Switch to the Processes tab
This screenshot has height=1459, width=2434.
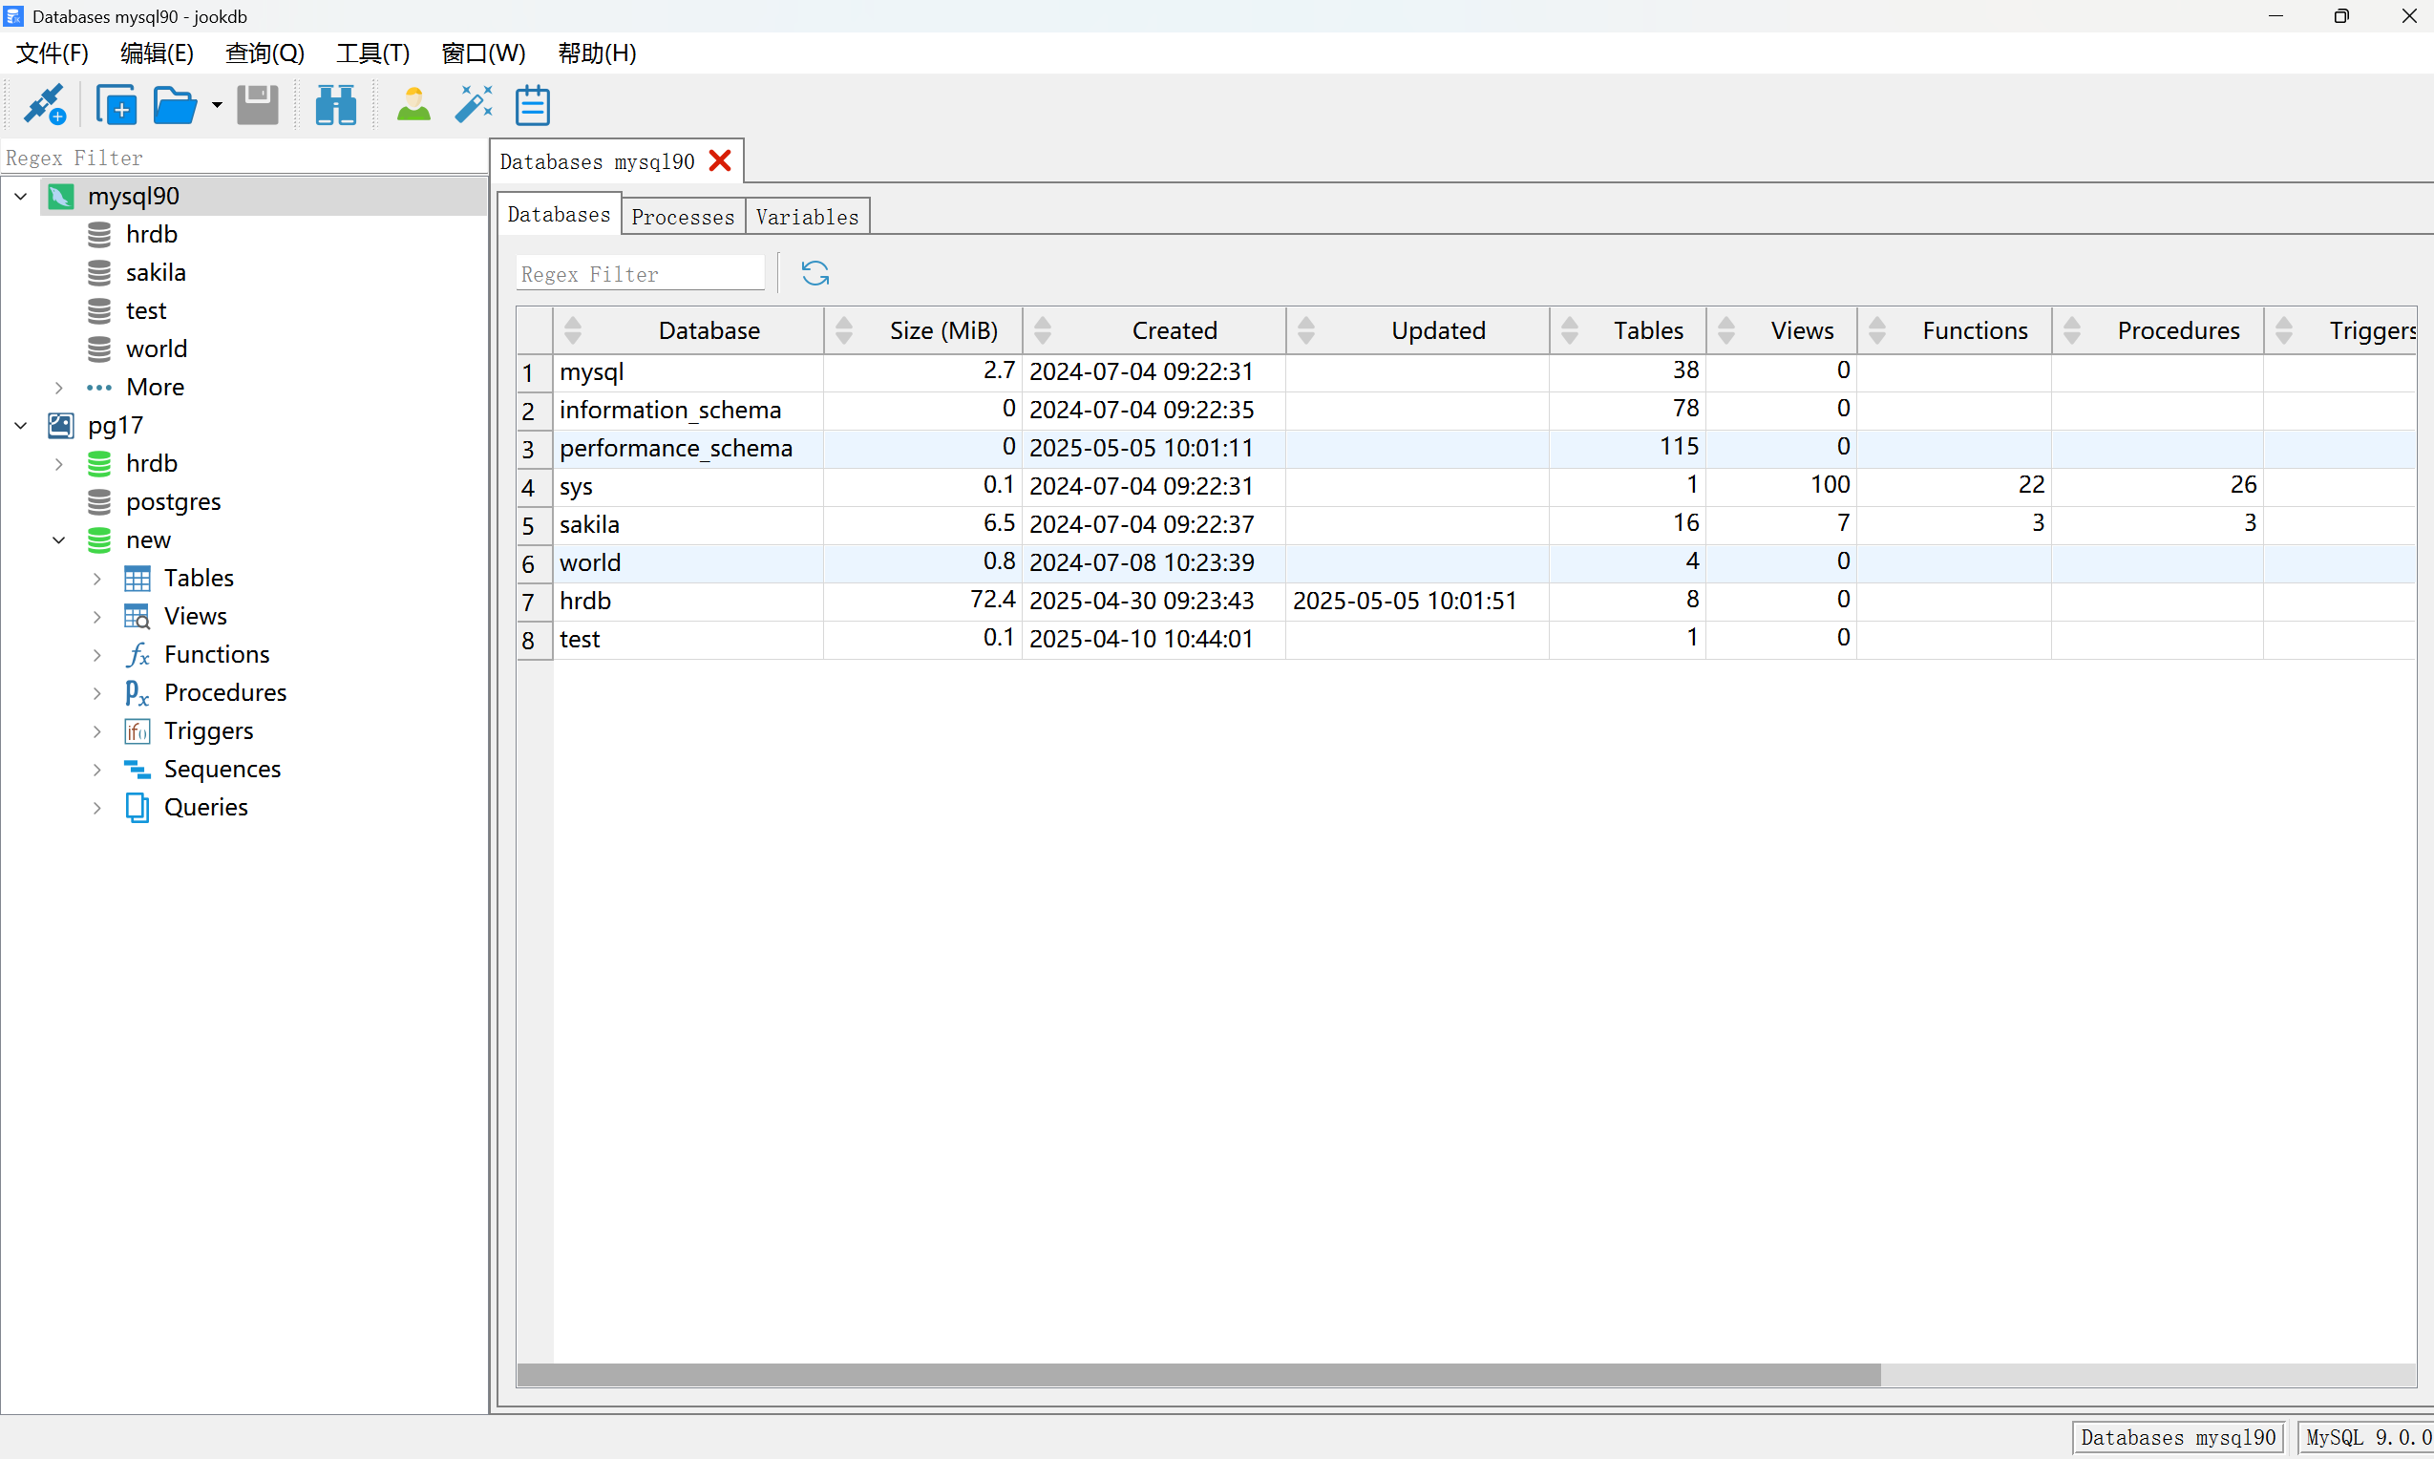(682, 217)
